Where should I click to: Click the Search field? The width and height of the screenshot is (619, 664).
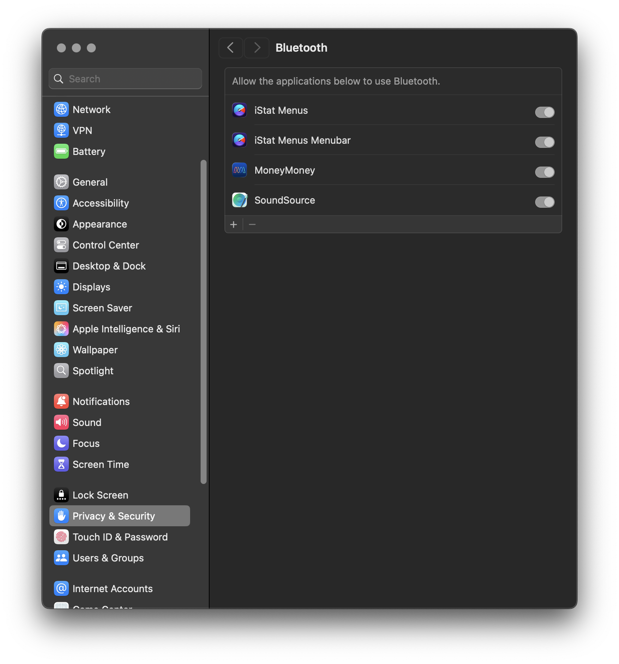pos(125,79)
